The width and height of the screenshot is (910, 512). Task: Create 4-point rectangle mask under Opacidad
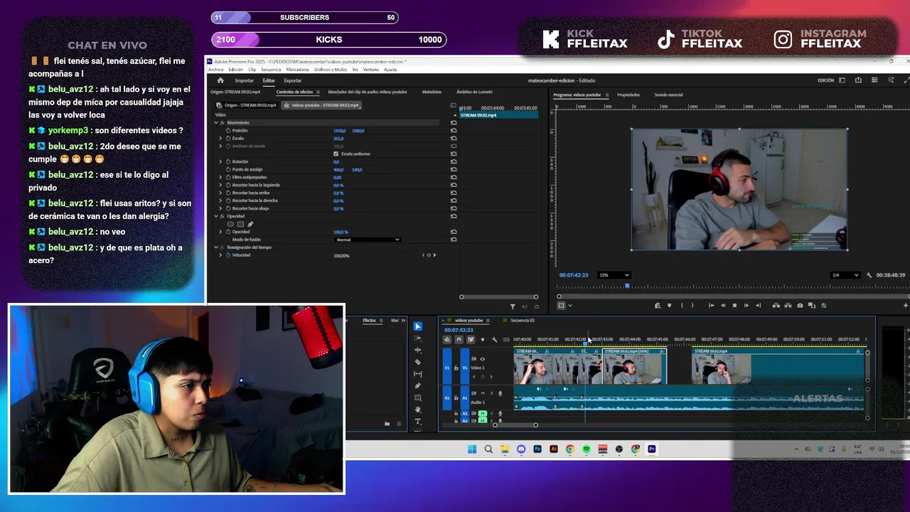point(240,224)
